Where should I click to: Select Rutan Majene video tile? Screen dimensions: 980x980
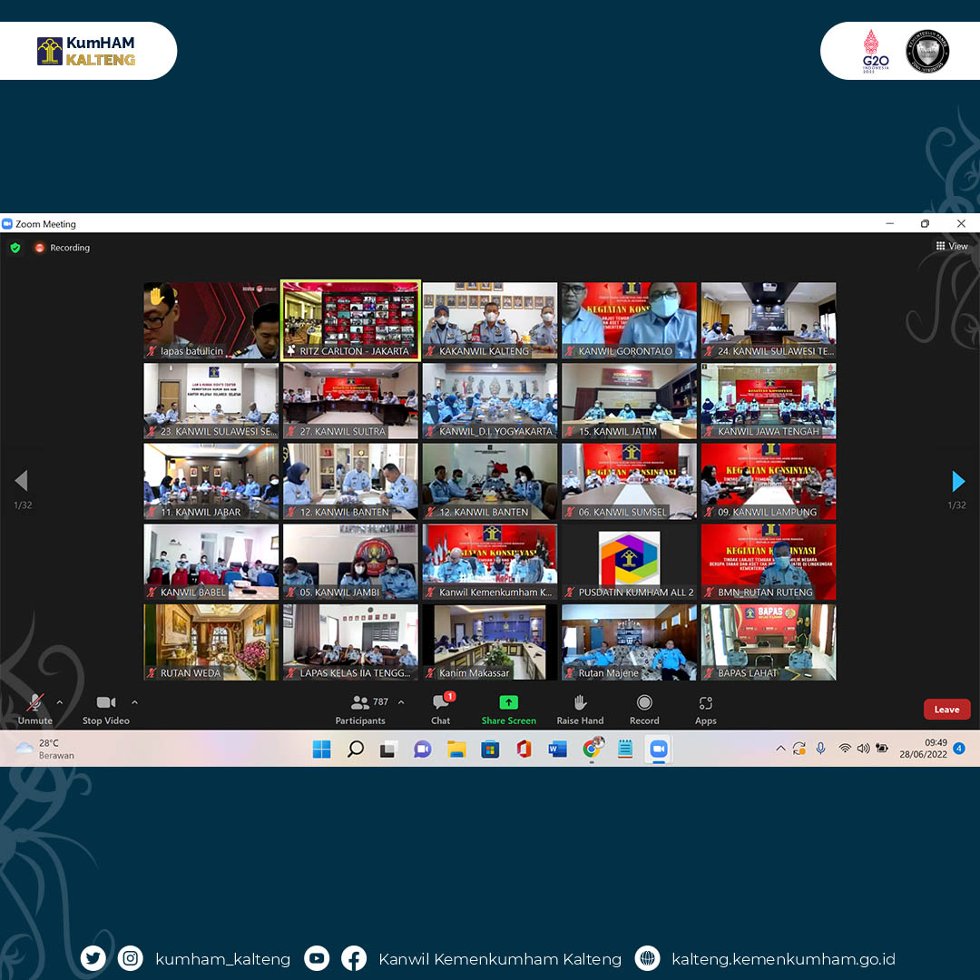click(630, 642)
